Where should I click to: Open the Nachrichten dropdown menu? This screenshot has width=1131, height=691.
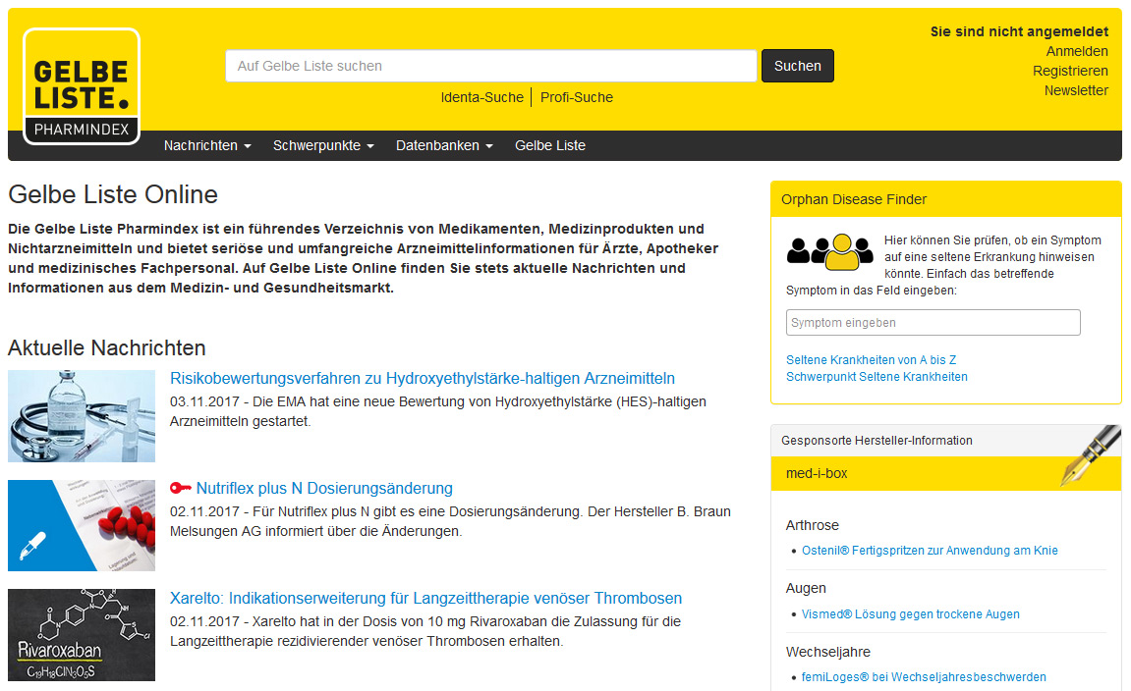[x=207, y=145]
